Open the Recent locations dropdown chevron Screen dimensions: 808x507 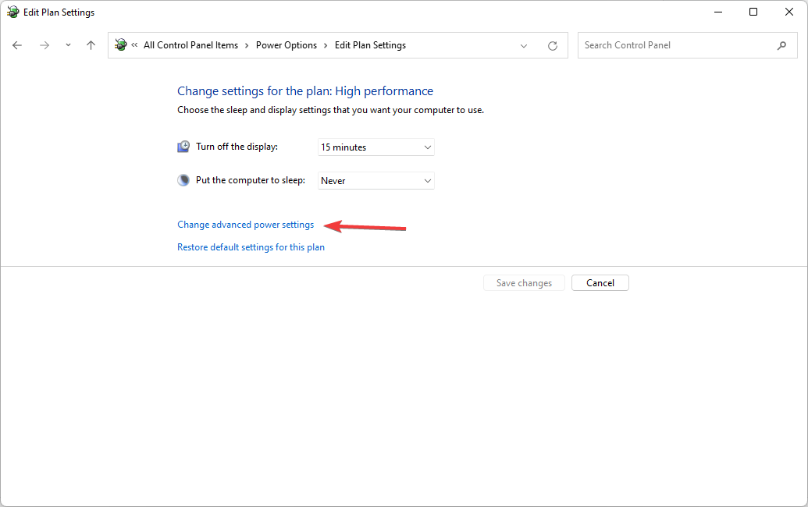[68, 45]
